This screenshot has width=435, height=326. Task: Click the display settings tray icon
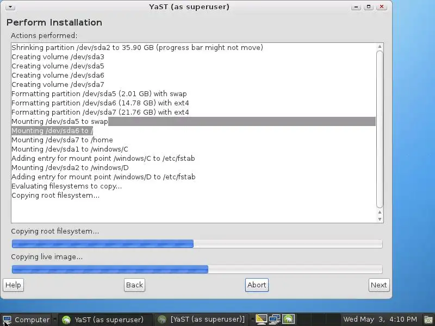(x=261, y=319)
